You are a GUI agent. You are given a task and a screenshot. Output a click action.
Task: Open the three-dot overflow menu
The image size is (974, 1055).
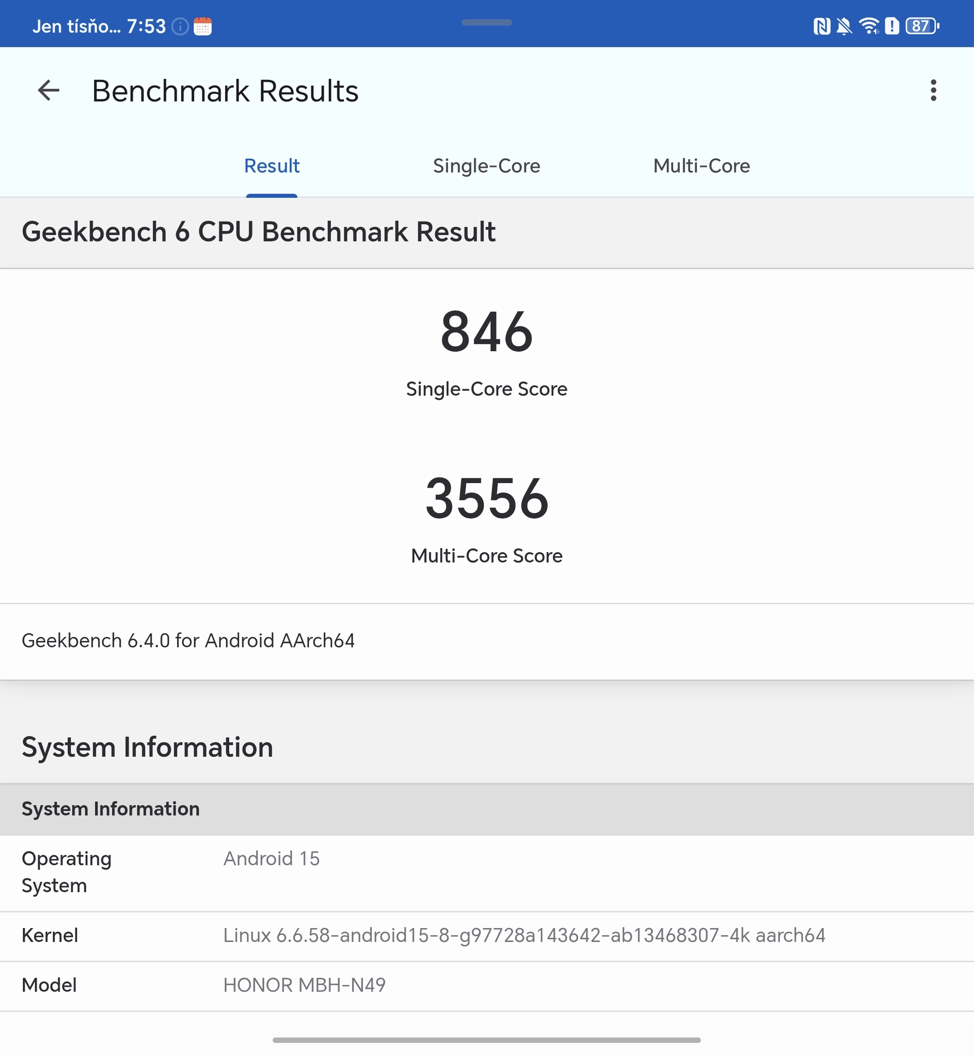pos(933,90)
